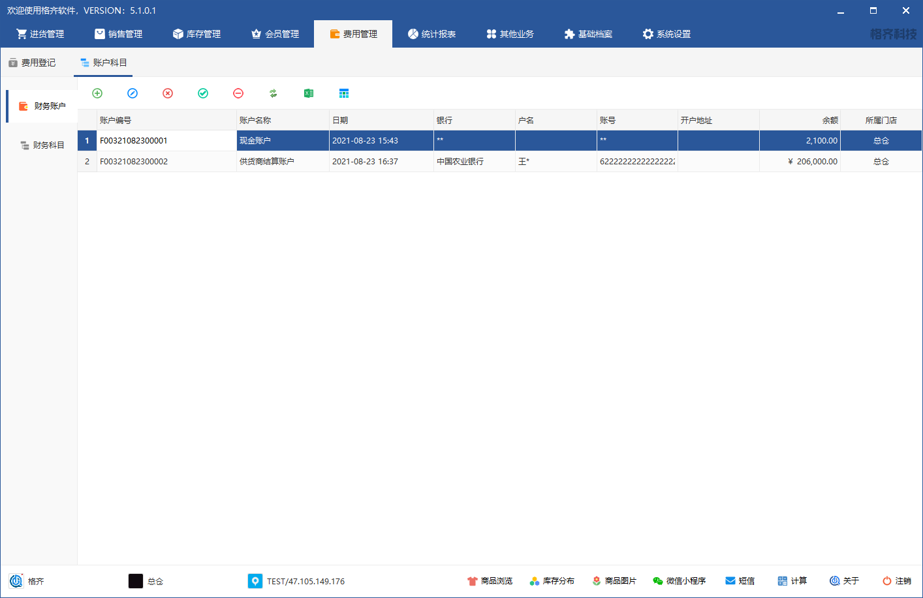The image size is (923, 598).
Task: Click the blue edit account icon
Action: pos(133,93)
